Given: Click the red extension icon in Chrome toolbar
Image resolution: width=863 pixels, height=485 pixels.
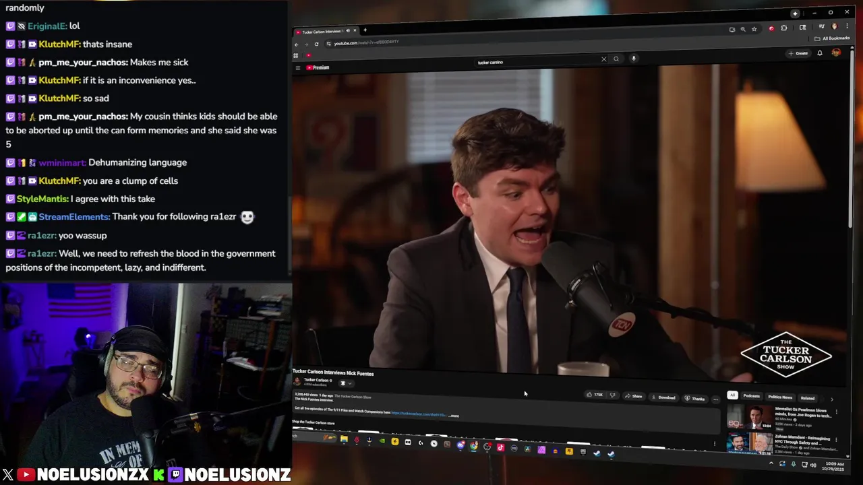Looking at the screenshot, I should (771, 28).
